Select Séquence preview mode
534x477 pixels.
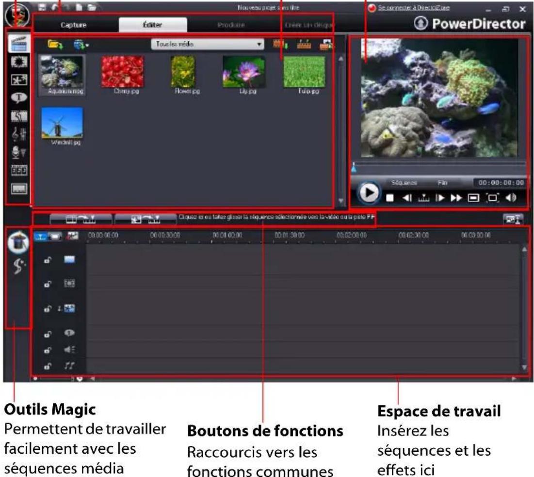[x=404, y=183]
